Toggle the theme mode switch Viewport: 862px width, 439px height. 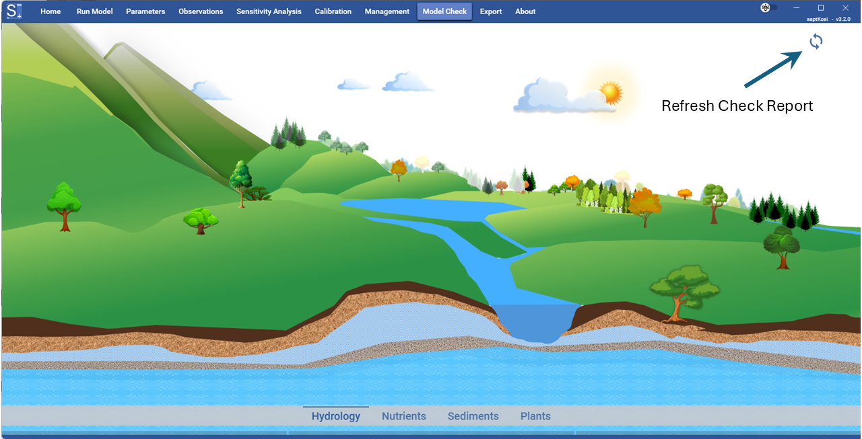(x=768, y=8)
